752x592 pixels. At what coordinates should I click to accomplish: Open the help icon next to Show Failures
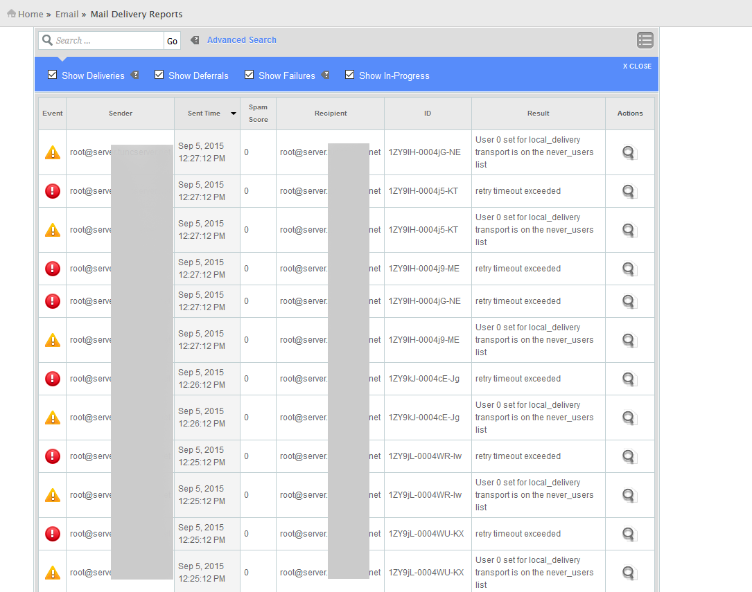(326, 75)
